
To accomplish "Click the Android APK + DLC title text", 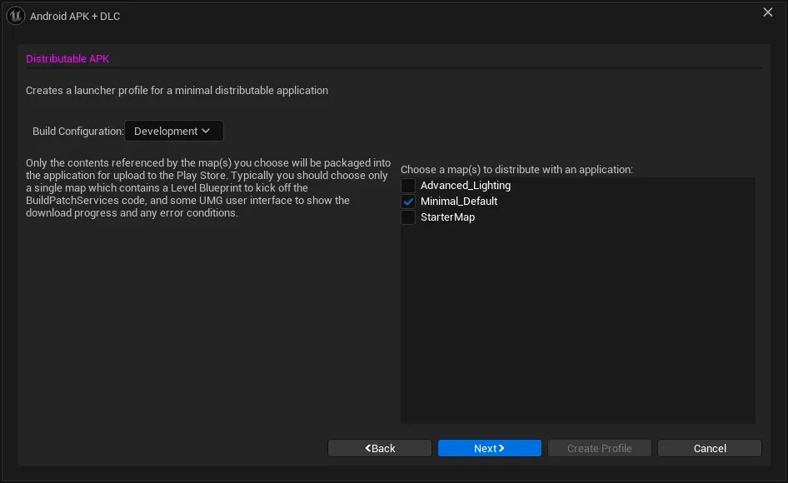I will pos(75,17).
